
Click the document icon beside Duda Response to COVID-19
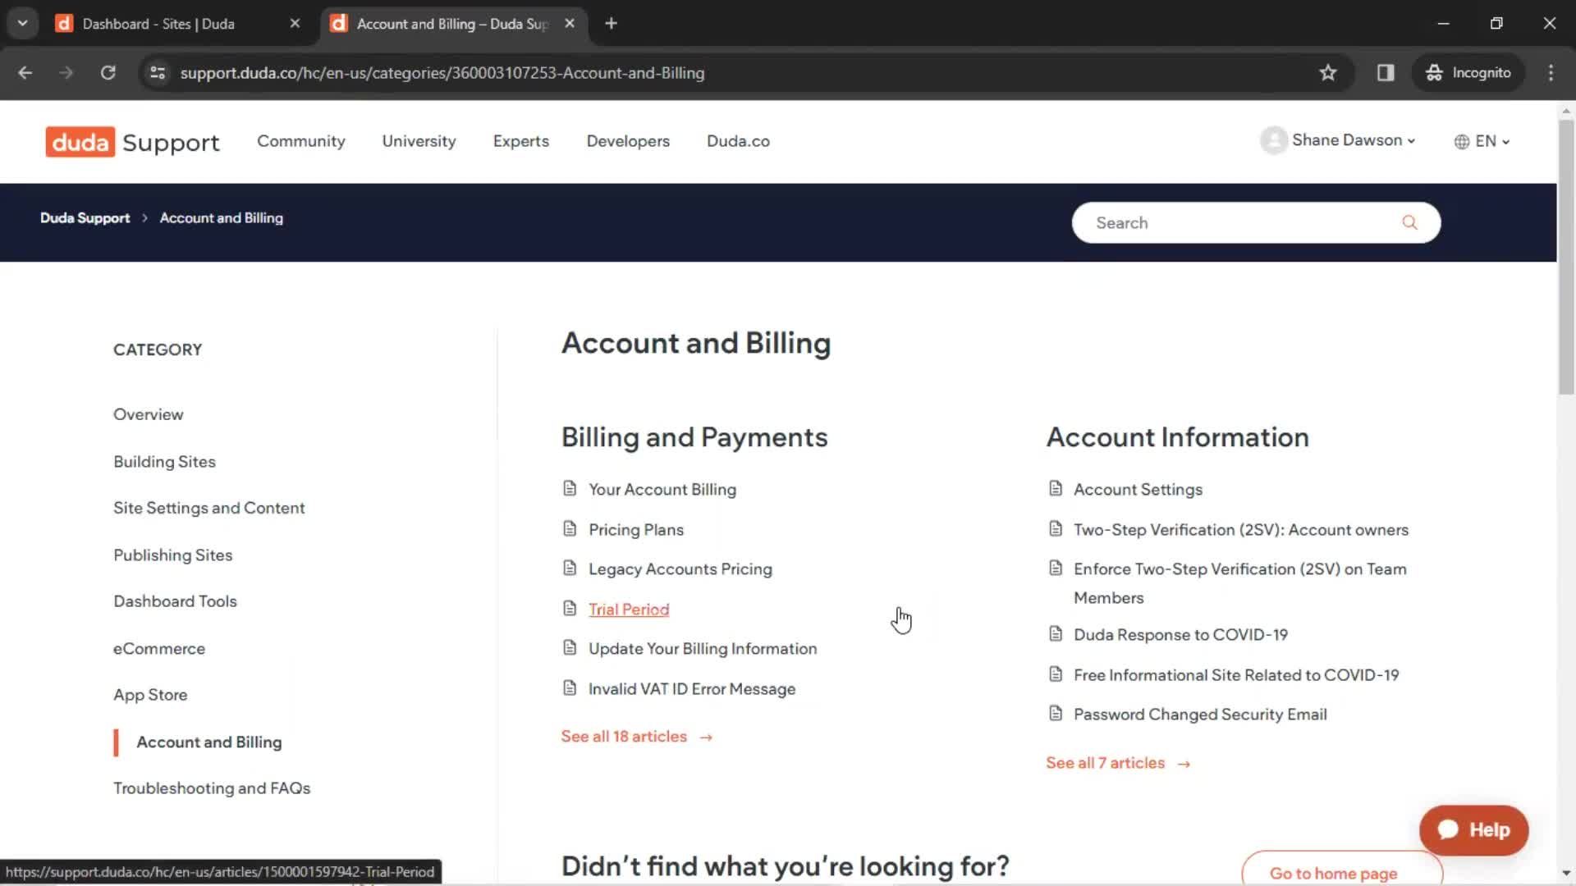pyautogui.click(x=1056, y=634)
